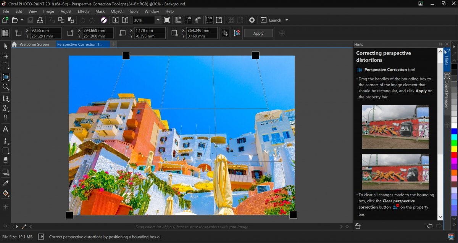
Task: Select the Fill bucket tool
Action: click(x=5, y=193)
